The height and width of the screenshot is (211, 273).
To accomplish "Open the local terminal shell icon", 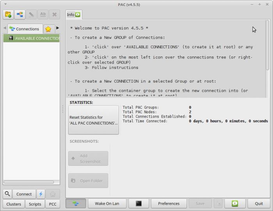I will click(x=138, y=204).
